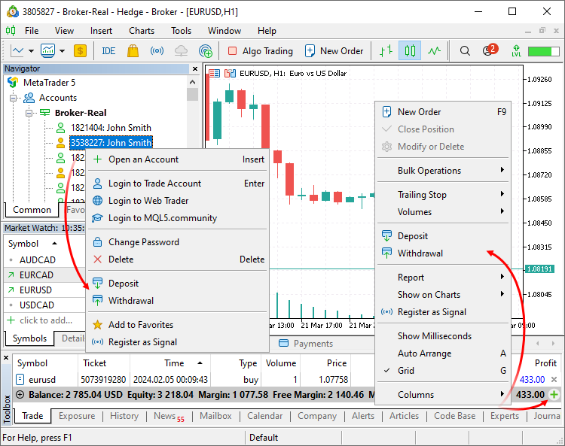Open the Calendar tab in Toolbox
This screenshot has width=565, height=446.
[265, 416]
